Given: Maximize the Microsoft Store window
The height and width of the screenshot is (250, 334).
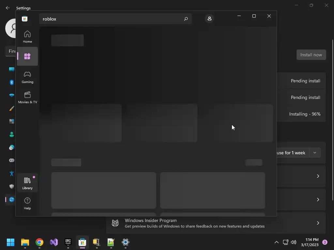Looking at the screenshot, I should [x=254, y=16].
